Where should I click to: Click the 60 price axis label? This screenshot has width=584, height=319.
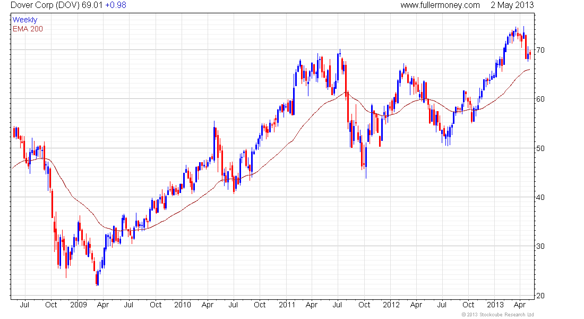pyautogui.click(x=540, y=99)
